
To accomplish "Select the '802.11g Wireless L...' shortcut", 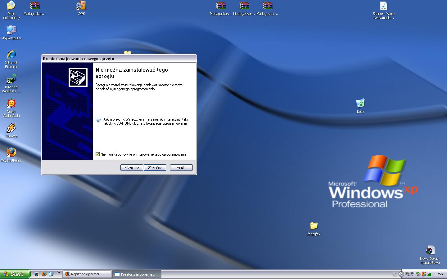I will pyautogui.click(x=11, y=84).
